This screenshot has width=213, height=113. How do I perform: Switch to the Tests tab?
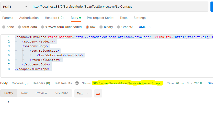124,18
